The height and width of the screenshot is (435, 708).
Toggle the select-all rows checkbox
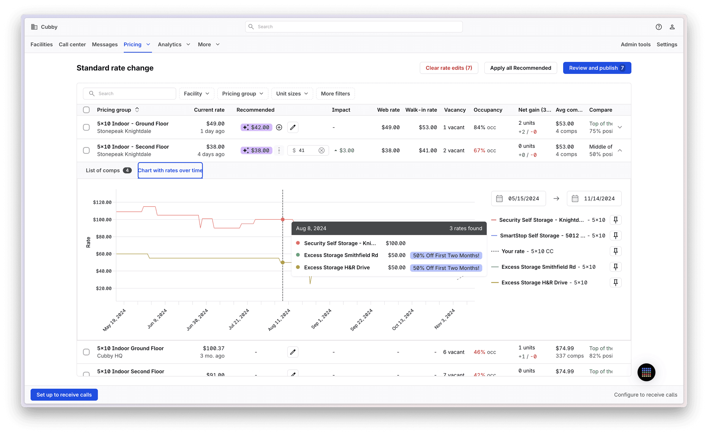pos(86,110)
